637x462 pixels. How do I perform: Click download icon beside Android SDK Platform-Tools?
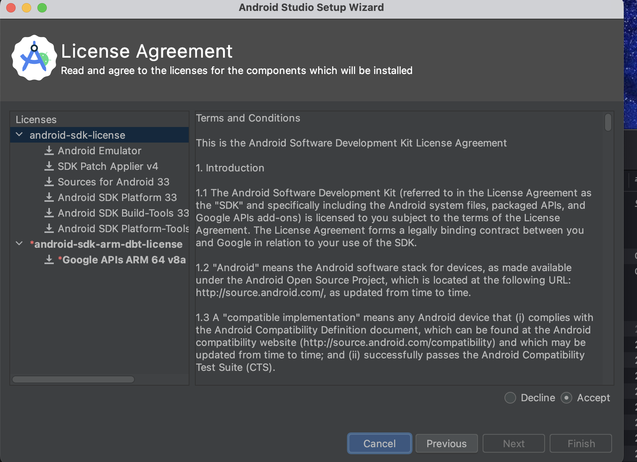(x=49, y=229)
